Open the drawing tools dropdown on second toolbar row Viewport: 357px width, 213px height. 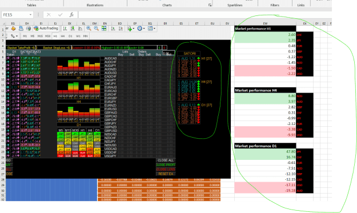pos(17,36)
